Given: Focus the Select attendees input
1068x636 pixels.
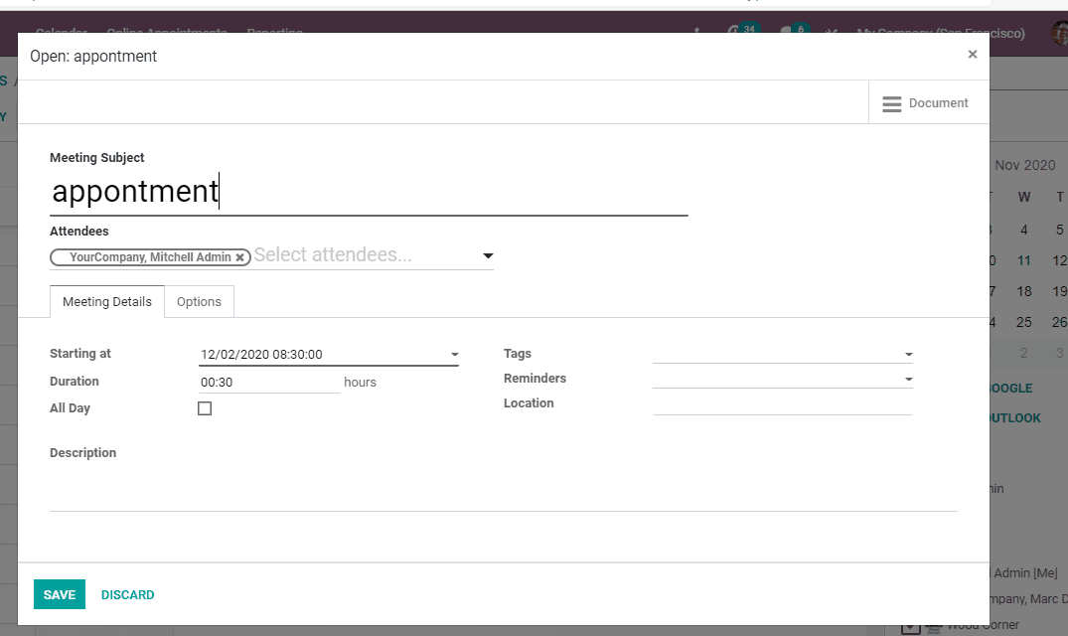Looking at the screenshot, I should (366, 254).
